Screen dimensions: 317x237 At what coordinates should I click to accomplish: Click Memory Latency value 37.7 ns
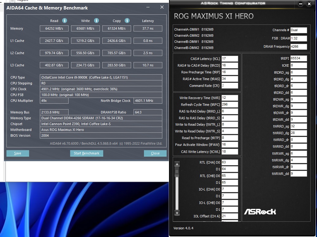tap(148, 28)
